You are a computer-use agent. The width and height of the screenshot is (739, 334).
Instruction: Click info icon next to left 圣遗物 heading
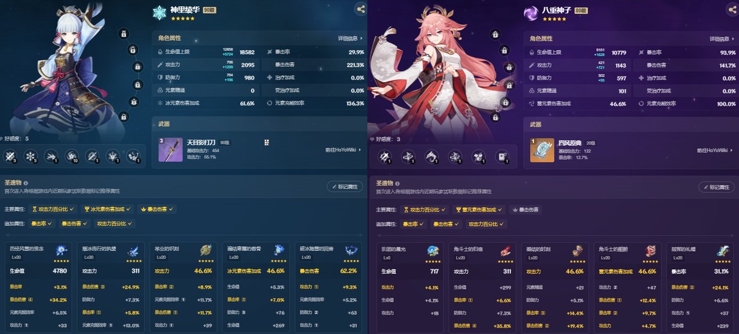click(x=26, y=183)
